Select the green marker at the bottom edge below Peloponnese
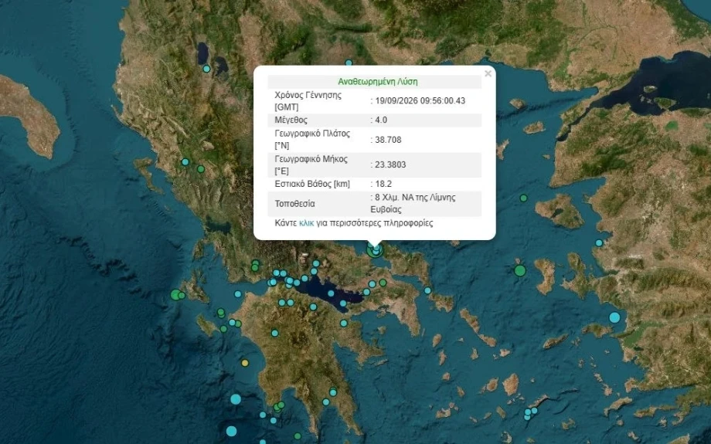This screenshot has height=444, width=711. click(298, 436)
